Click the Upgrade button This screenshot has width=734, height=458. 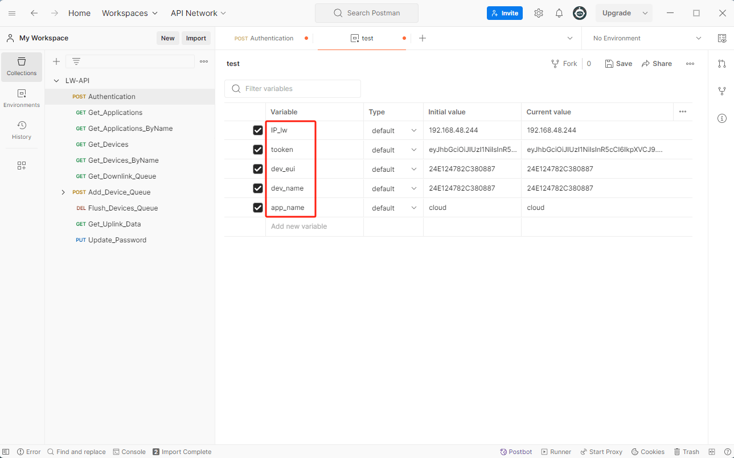tap(617, 13)
